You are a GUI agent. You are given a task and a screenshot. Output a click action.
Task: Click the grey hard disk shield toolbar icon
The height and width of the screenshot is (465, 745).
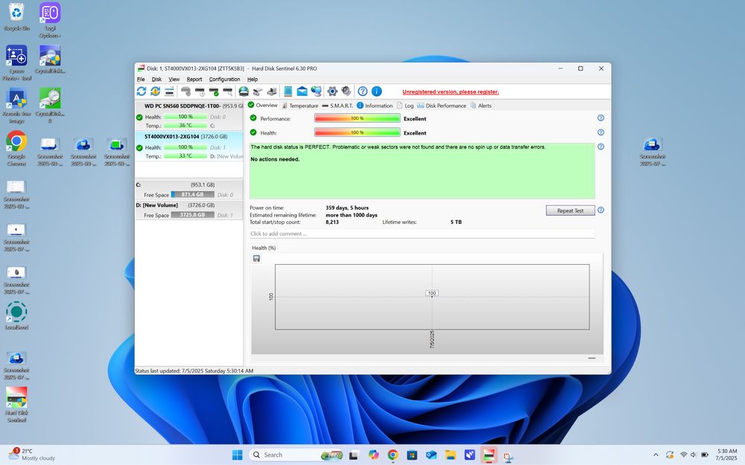(x=186, y=91)
